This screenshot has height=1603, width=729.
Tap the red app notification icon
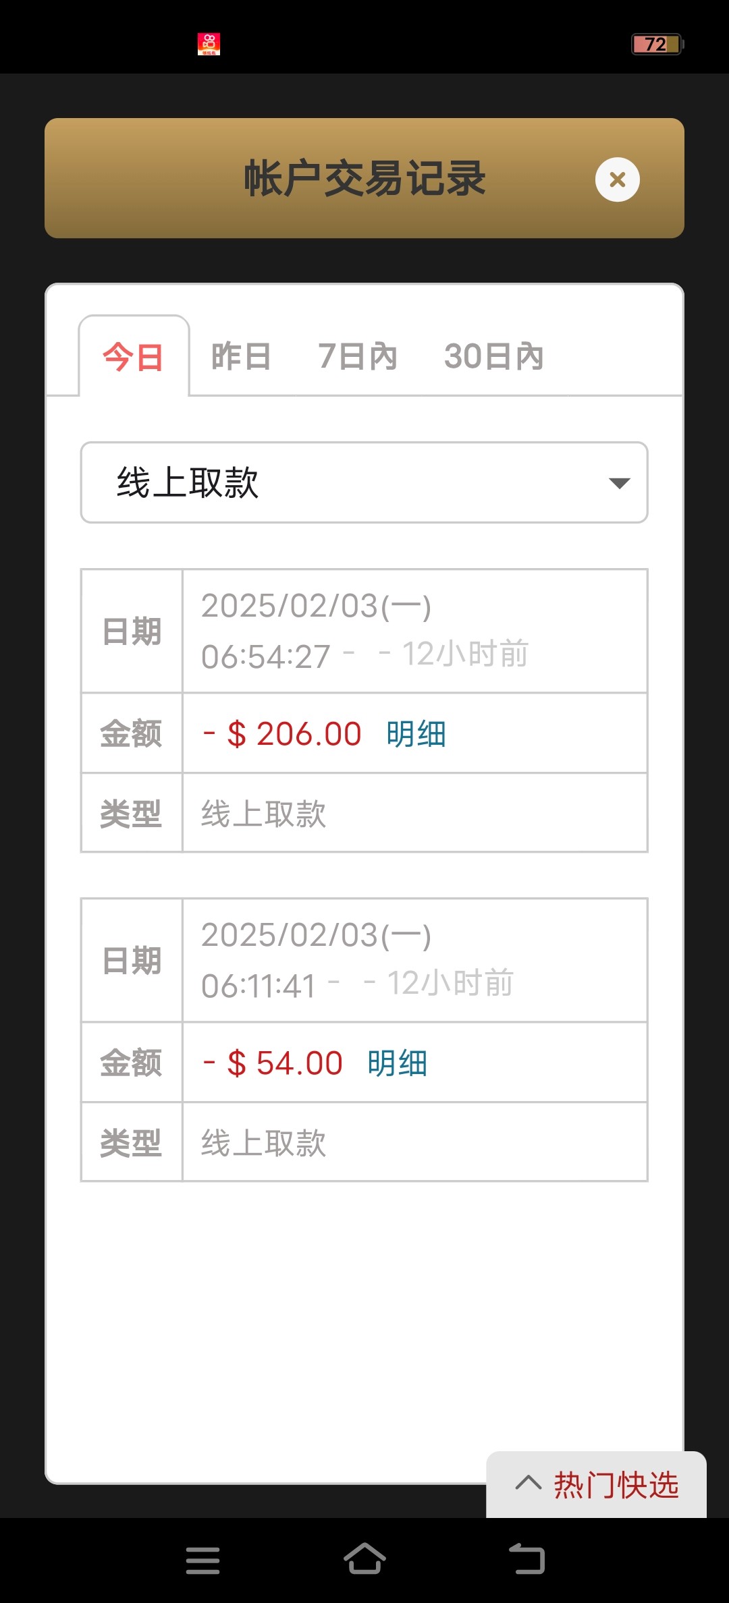(209, 44)
